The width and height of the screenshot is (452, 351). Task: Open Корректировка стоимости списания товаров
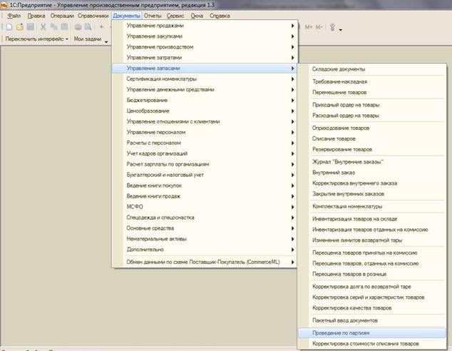coord(372,344)
